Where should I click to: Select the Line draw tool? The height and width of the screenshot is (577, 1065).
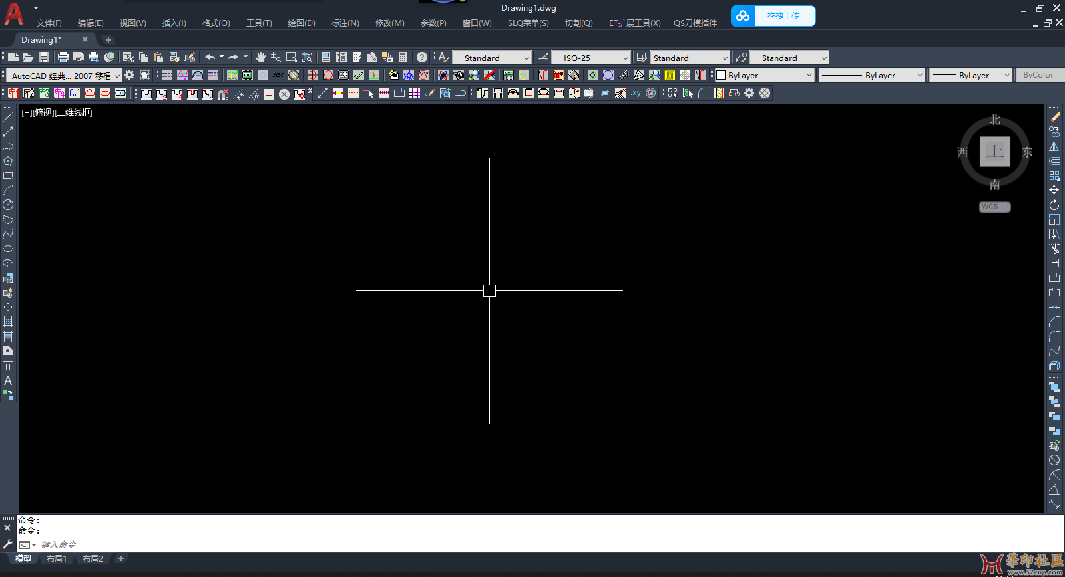(x=8, y=117)
